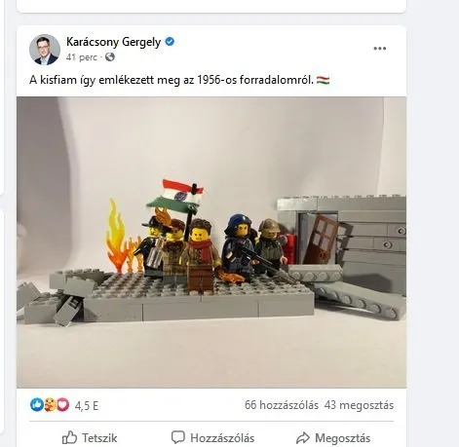This screenshot has width=459, height=447.
Task: Open the three-dots post options menu
Action: click(379, 49)
